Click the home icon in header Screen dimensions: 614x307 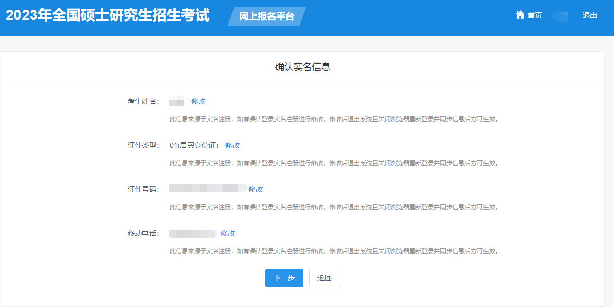coord(520,15)
